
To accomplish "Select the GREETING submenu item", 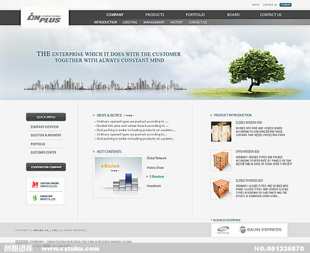I will tap(130, 22).
